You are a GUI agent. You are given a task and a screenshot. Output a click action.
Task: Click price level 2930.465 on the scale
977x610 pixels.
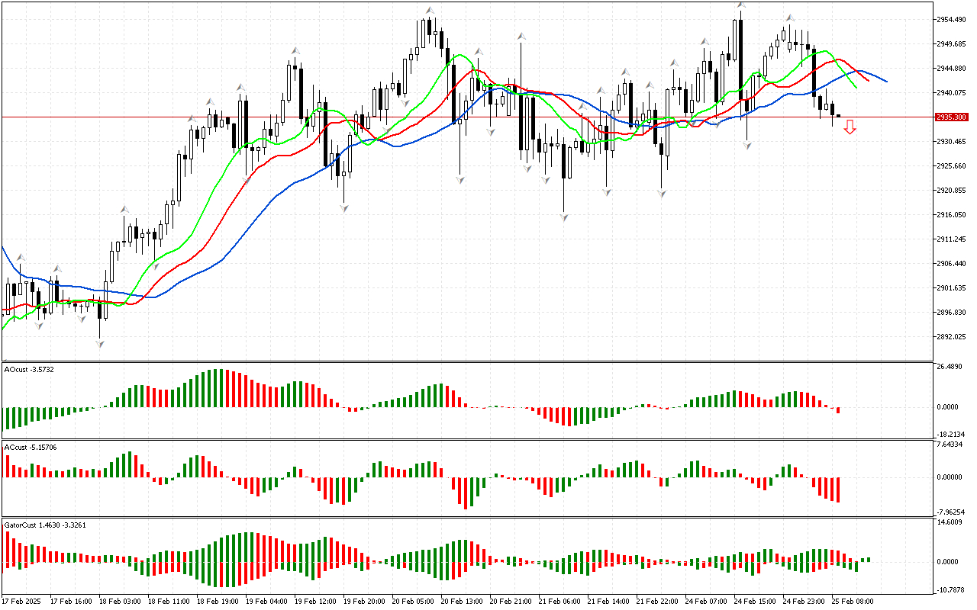[952, 142]
